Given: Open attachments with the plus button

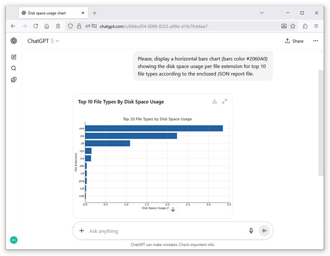Looking at the screenshot, I should [81, 231].
